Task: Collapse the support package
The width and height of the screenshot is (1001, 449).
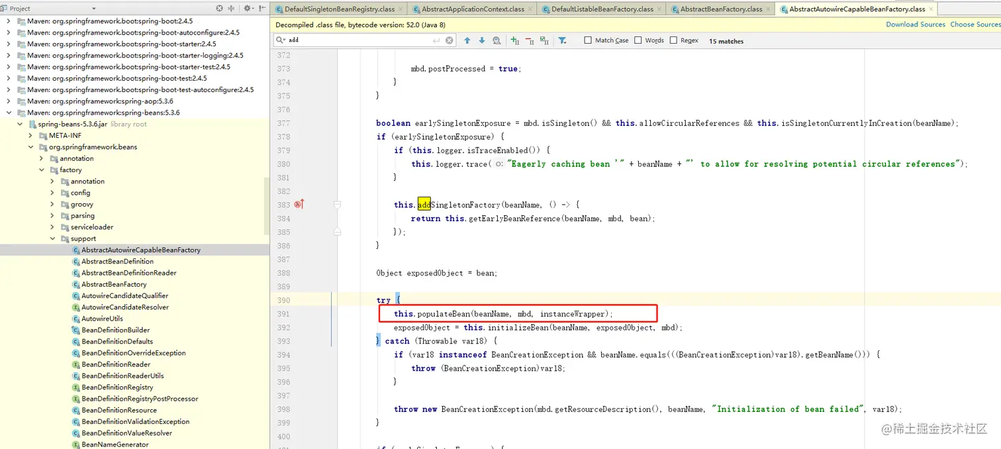Action: click(x=53, y=238)
